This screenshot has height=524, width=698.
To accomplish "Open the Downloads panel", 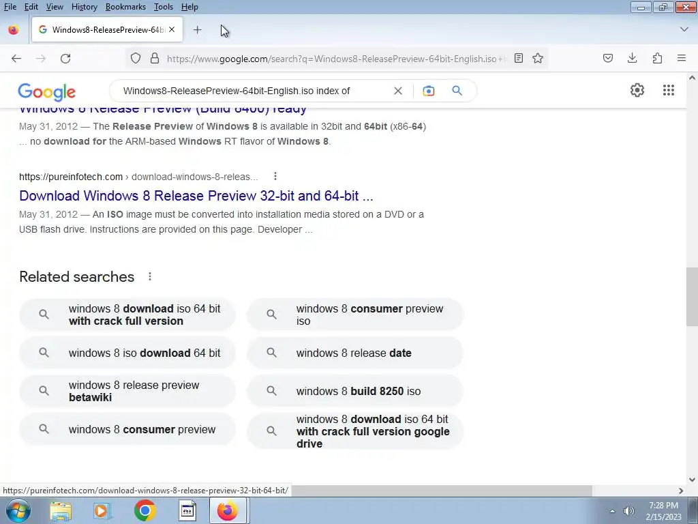I will [632, 58].
